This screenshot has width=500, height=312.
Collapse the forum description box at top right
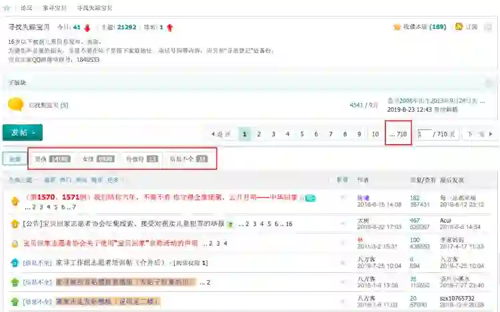tap(488, 27)
